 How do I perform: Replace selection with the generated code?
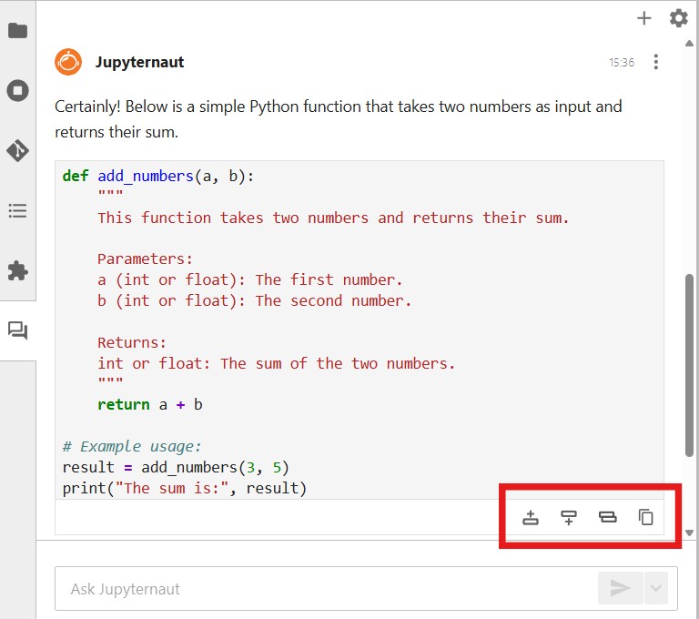click(x=607, y=518)
